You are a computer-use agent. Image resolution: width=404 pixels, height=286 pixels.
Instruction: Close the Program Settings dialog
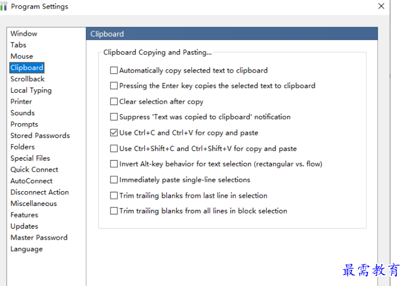point(381,6)
